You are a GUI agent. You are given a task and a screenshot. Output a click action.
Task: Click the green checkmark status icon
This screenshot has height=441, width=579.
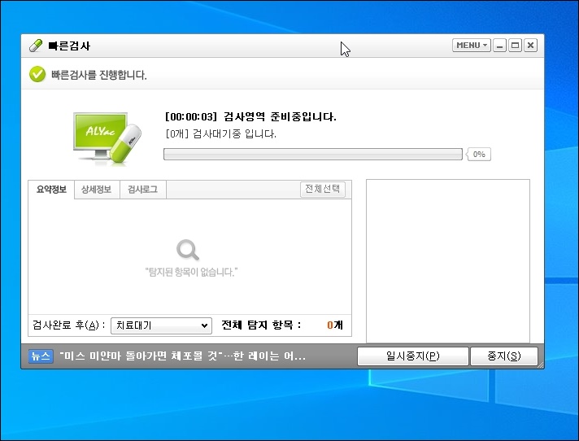pos(37,74)
